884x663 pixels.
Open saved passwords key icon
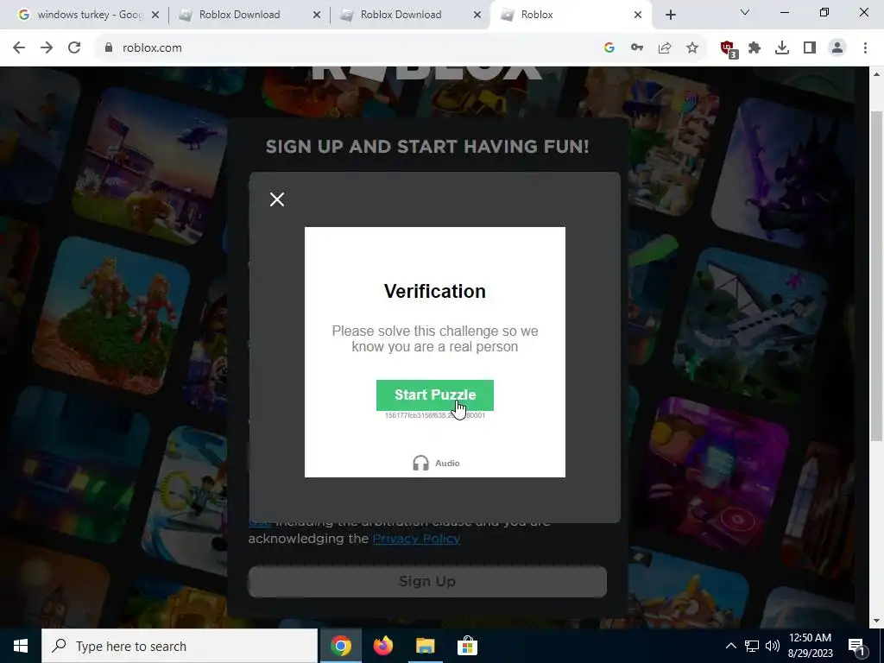click(x=637, y=48)
